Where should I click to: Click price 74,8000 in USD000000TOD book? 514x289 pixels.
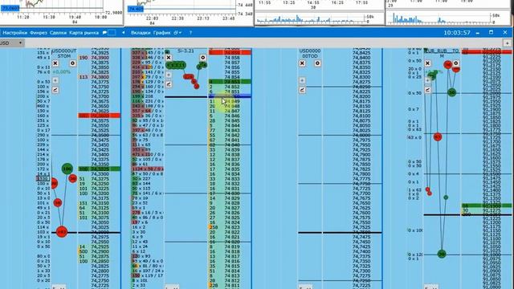(x=361, y=135)
